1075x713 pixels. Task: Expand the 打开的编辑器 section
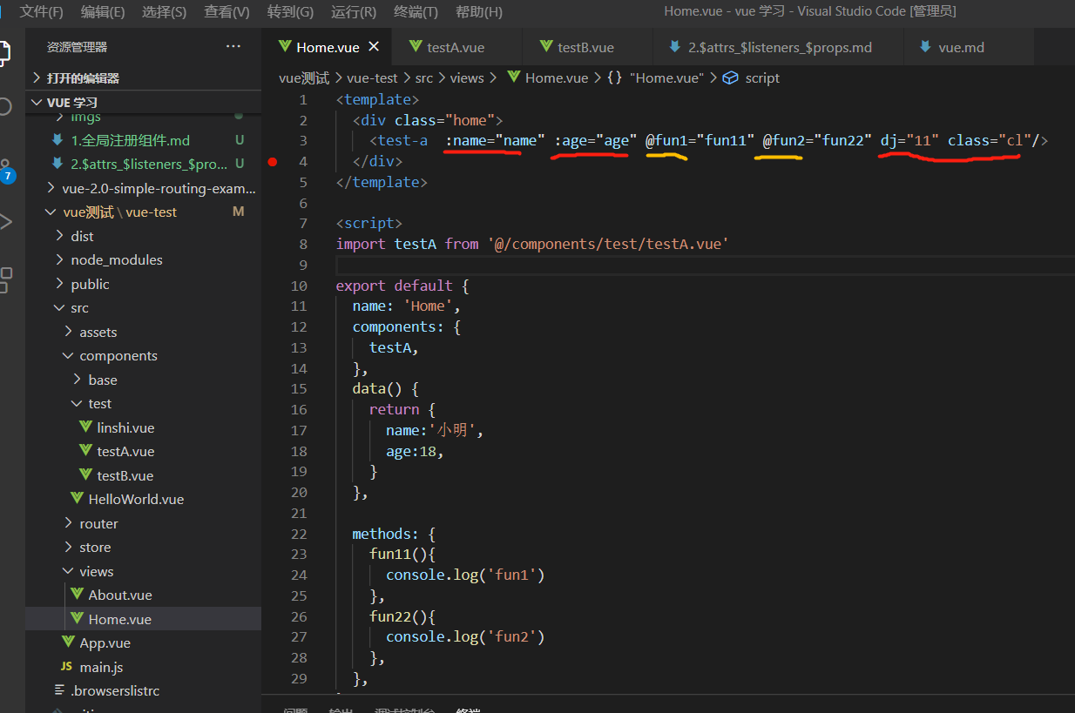[83, 78]
